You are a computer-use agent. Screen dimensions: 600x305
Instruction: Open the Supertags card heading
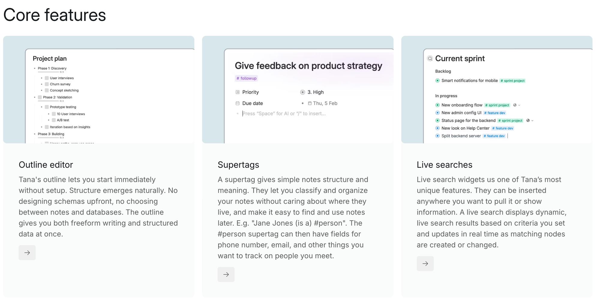pos(238,165)
